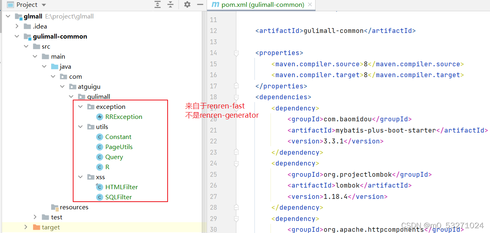Click the Maven icon on the pom.xml tab
The width and height of the screenshot is (490, 233).
tap(215, 5)
